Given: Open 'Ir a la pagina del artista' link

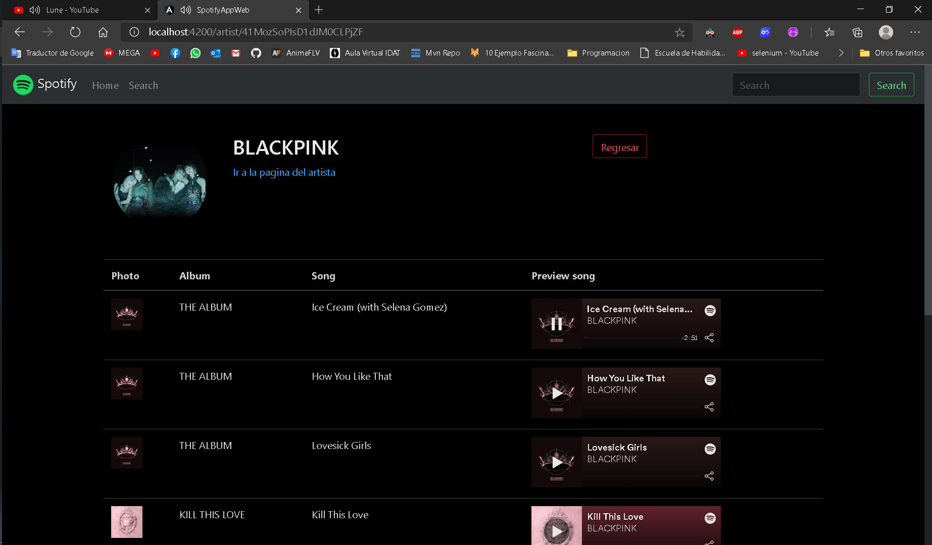Looking at the screenshot, I should pos(284,172).
